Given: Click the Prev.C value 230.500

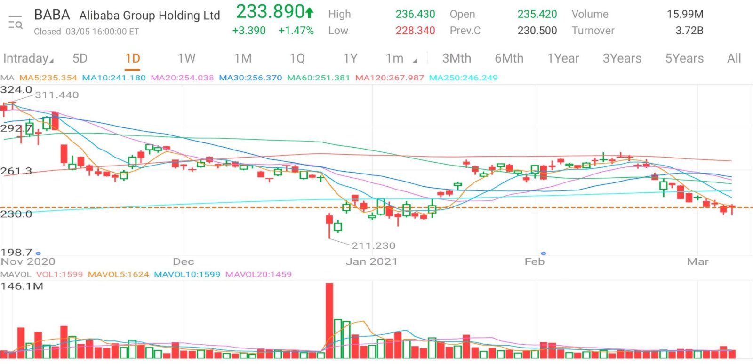Looking at the screenshot, I should [537, 31].
